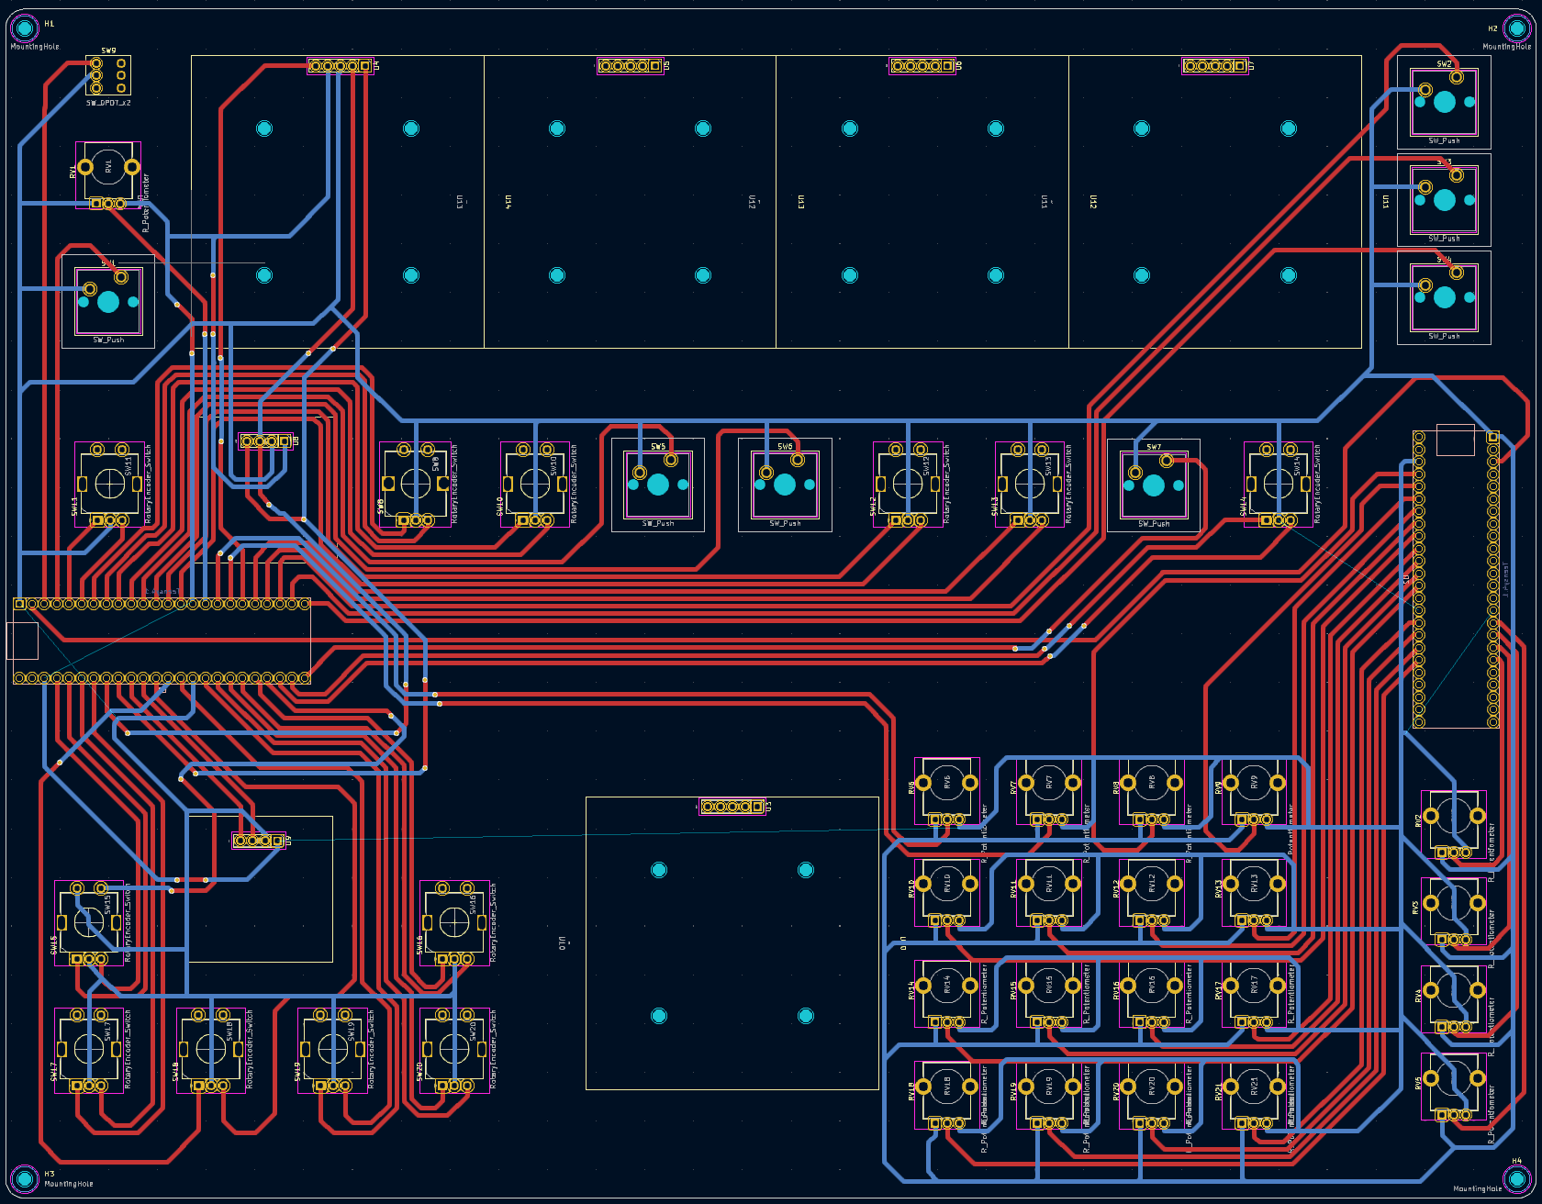1542x1204 pixels.
Task: Select rotary encoder SW18
Action: pos(211,1049)
